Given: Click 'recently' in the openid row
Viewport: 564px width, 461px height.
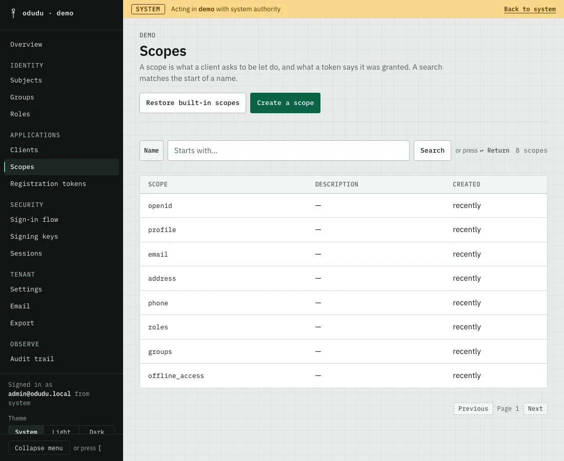Looking at the screenshot, I should [x=467, y=205].
